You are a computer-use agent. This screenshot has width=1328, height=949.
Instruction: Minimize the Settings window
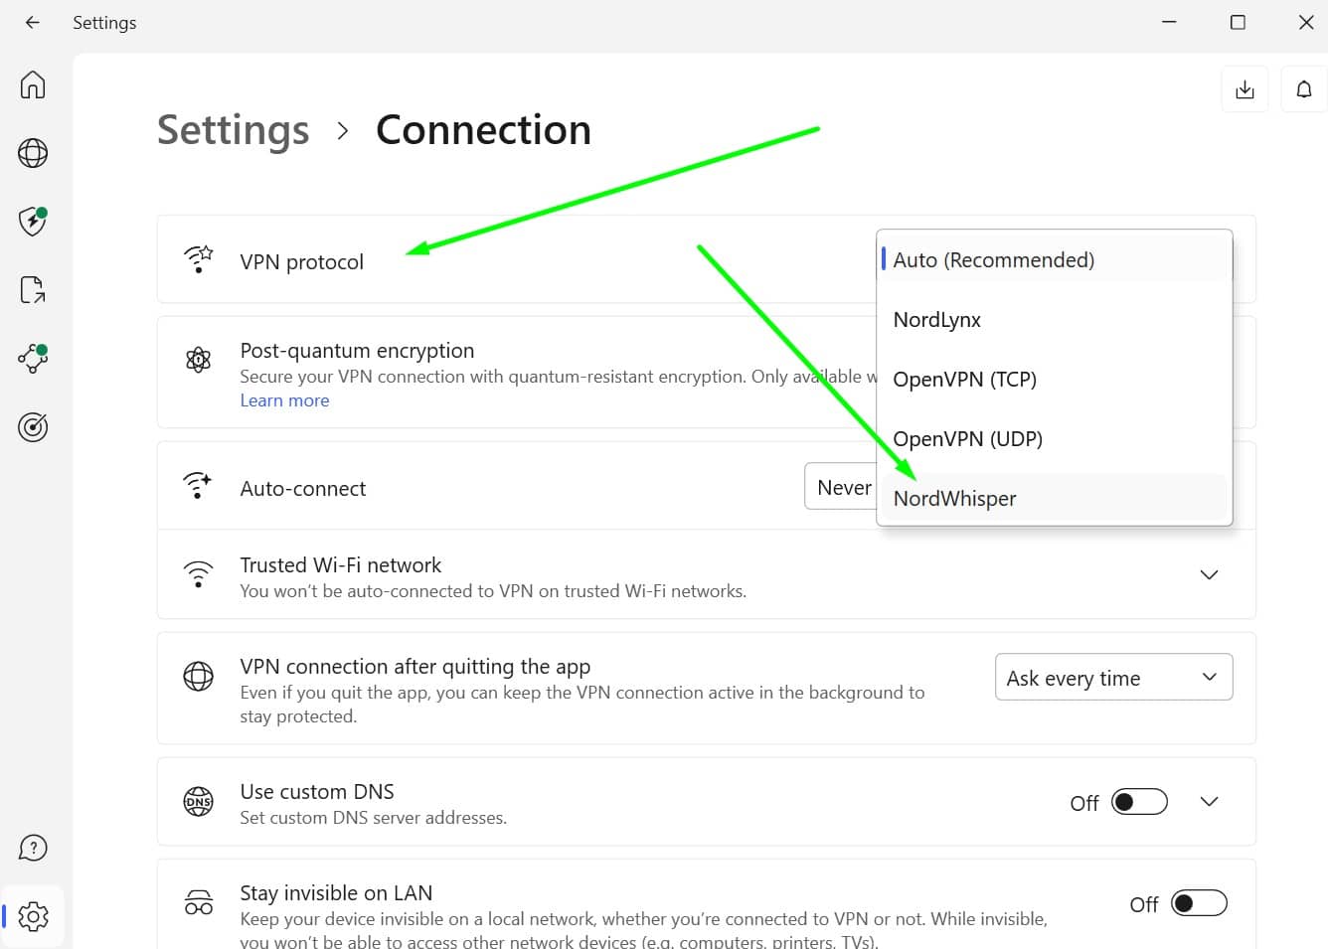(1169, 22)
